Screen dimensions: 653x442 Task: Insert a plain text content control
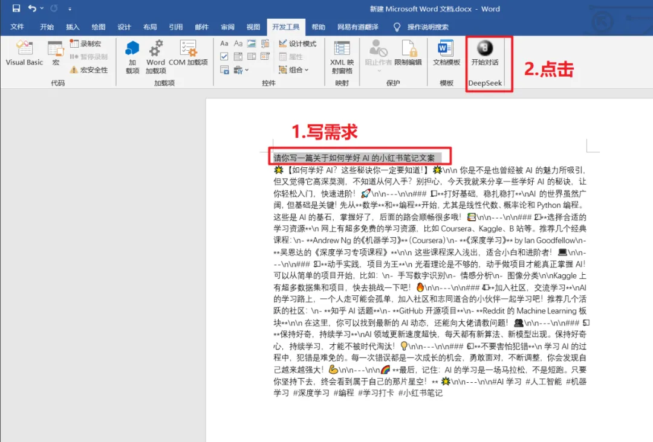(238, 43)
